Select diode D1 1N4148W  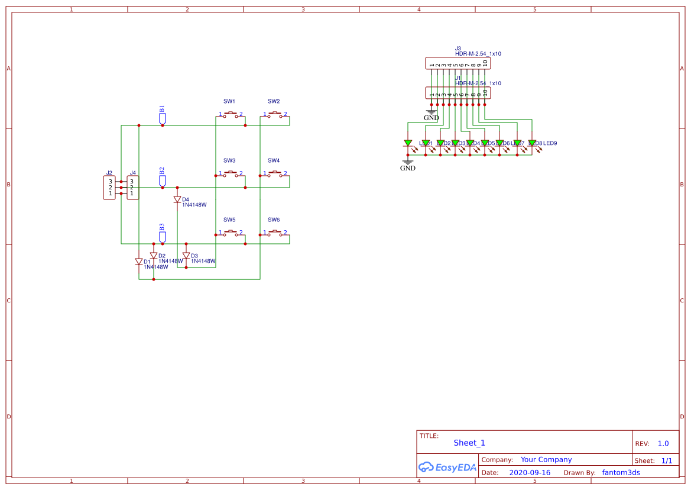[140, 262]
